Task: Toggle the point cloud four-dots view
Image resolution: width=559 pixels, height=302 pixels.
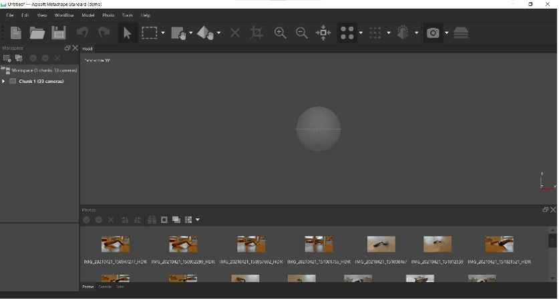Action: click(347, 33)
